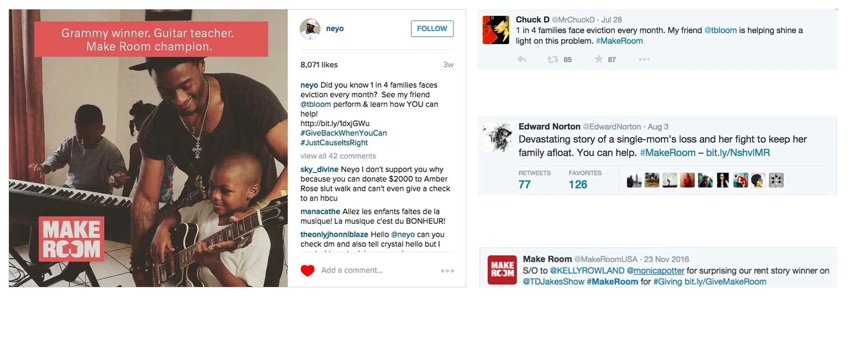Click neyo's profile picture
The image size is (856, 359).
(x=310, y=29)
